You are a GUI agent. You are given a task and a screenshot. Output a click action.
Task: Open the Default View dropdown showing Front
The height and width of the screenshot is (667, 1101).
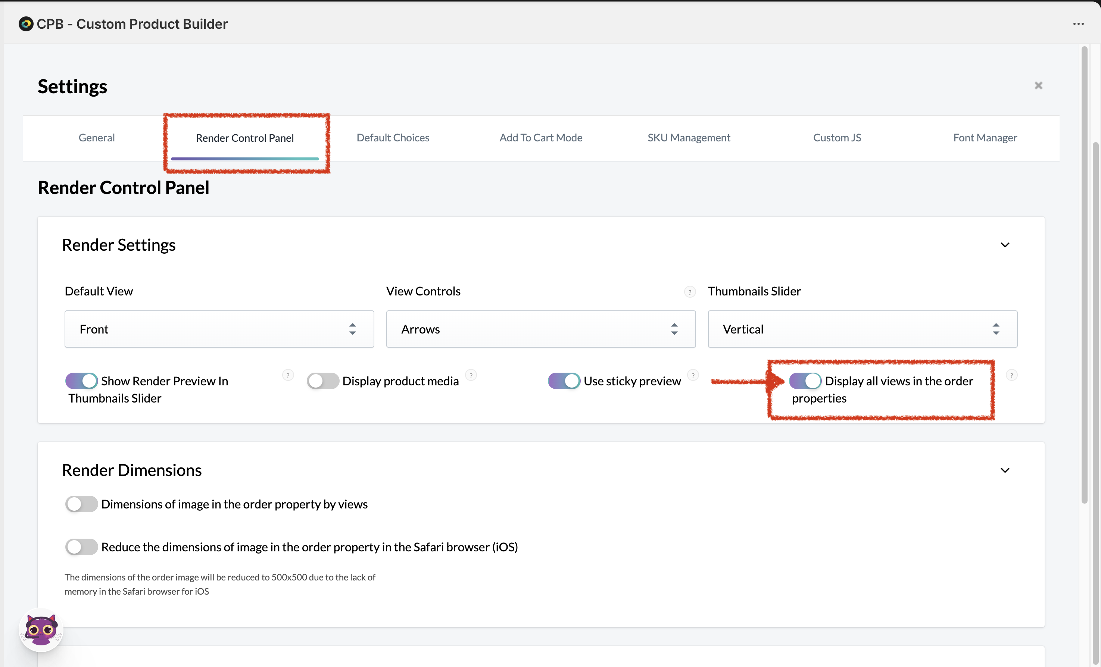coord(219,329)
